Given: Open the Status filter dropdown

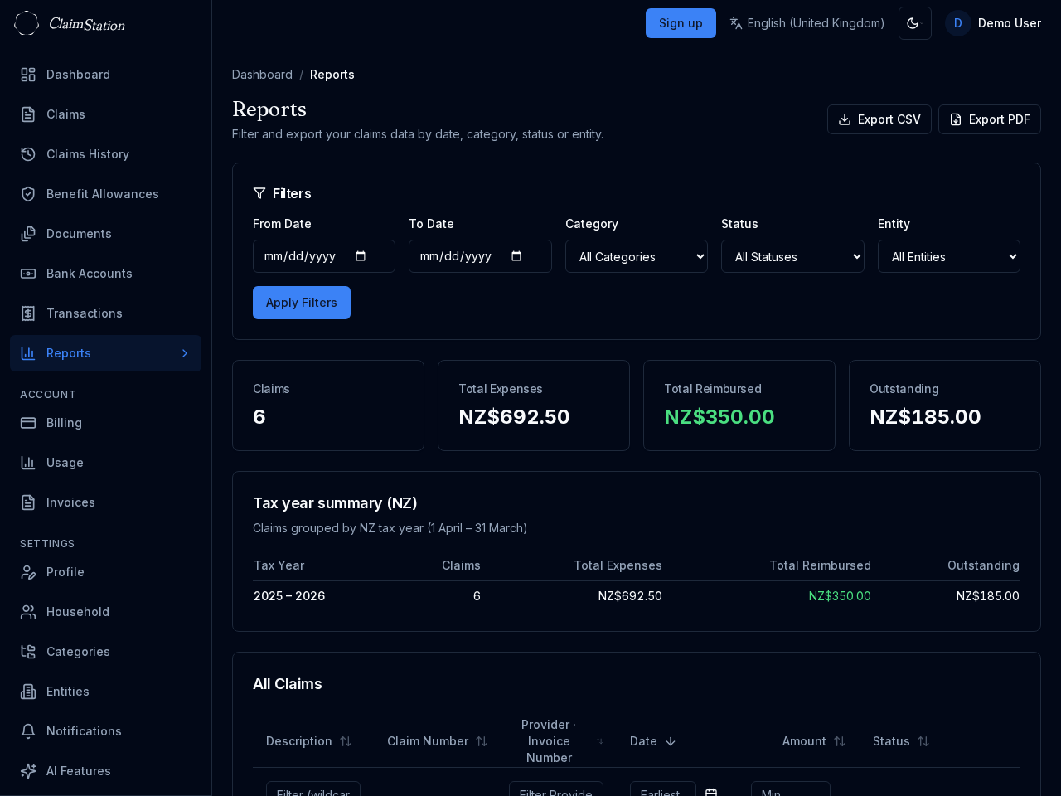Looking at the screenshot, I should tap(792, 256).
